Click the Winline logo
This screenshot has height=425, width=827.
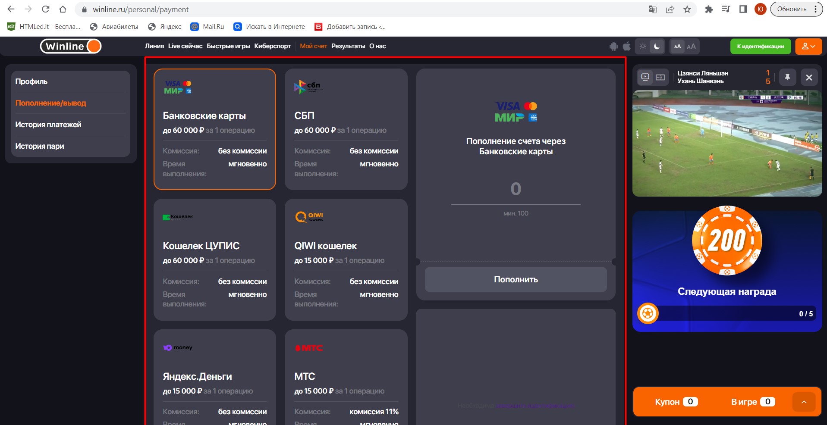click(x=71, y=46)
